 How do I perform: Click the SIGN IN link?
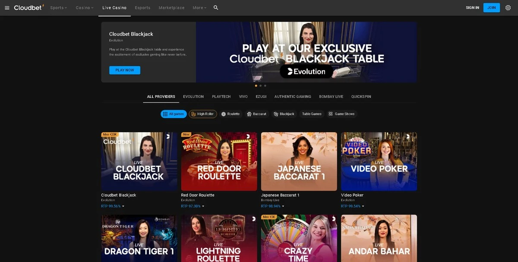(x=472, y=8)
